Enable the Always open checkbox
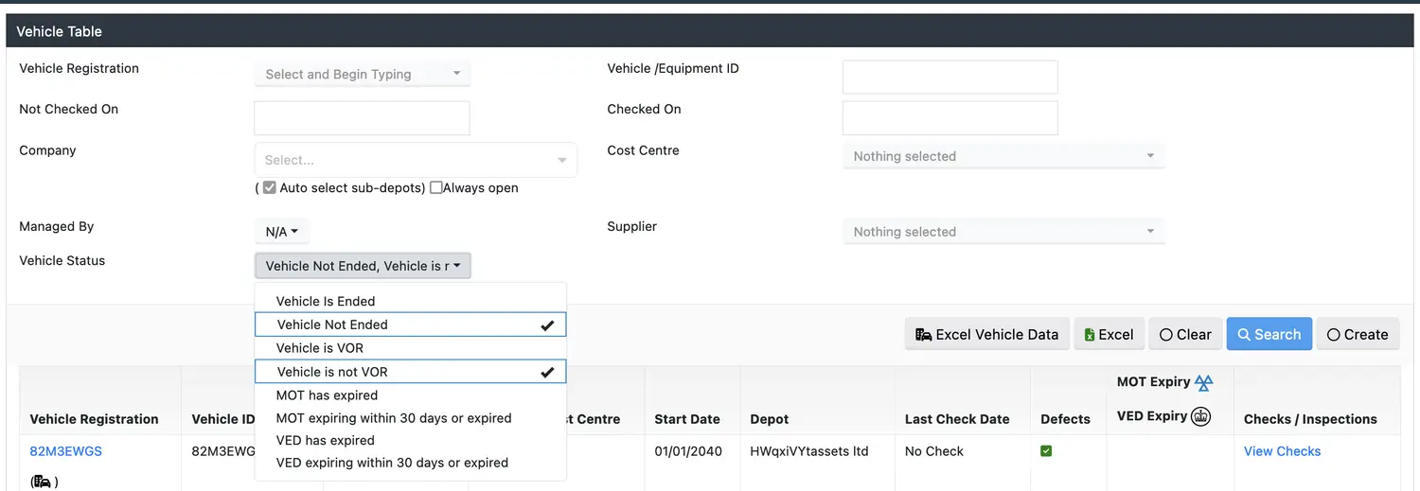The width and height of the screenshot is (1420, 491). (436, 187)
